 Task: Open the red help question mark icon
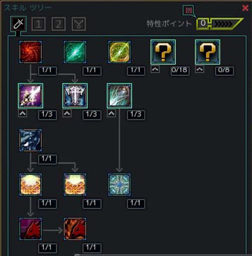click(188, 11)
